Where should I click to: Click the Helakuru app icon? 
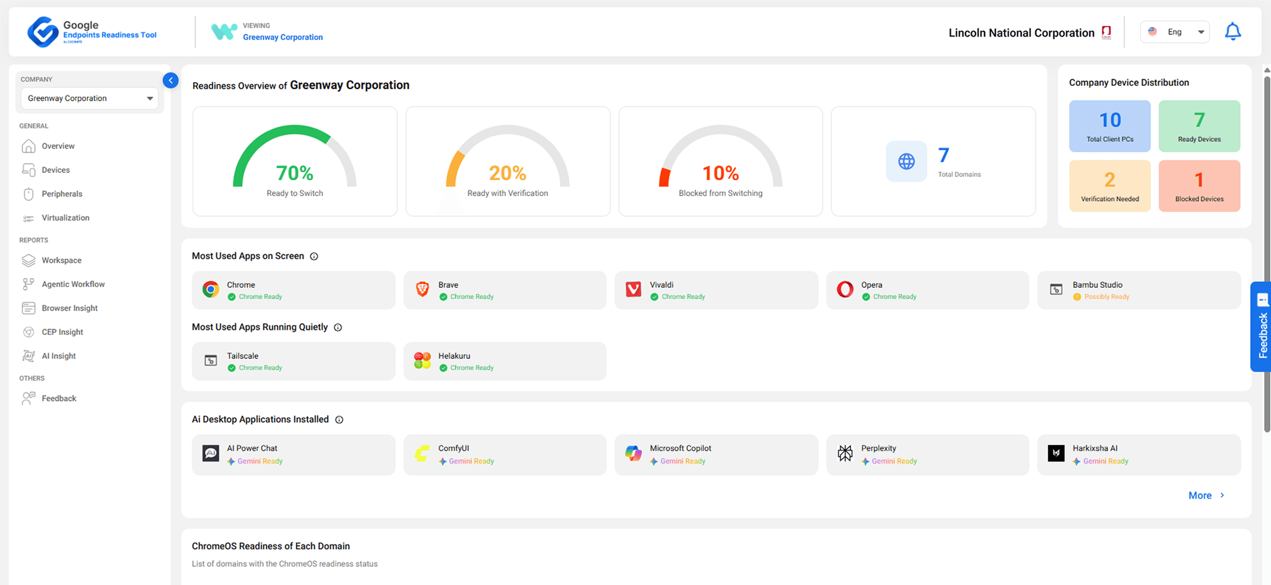(422, 361)
